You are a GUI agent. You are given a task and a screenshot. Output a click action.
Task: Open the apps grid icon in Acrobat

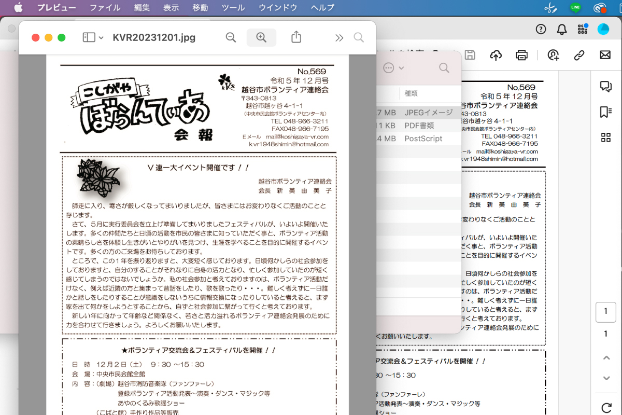pos(583,29)
